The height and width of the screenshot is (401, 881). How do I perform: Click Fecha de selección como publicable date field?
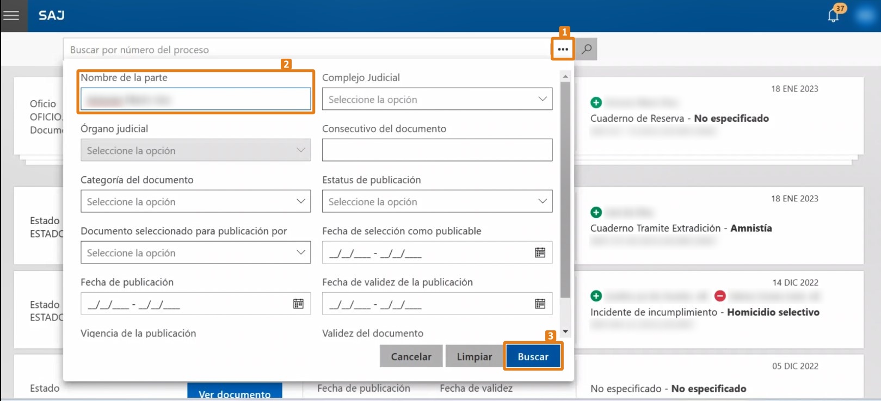point(437,252)
